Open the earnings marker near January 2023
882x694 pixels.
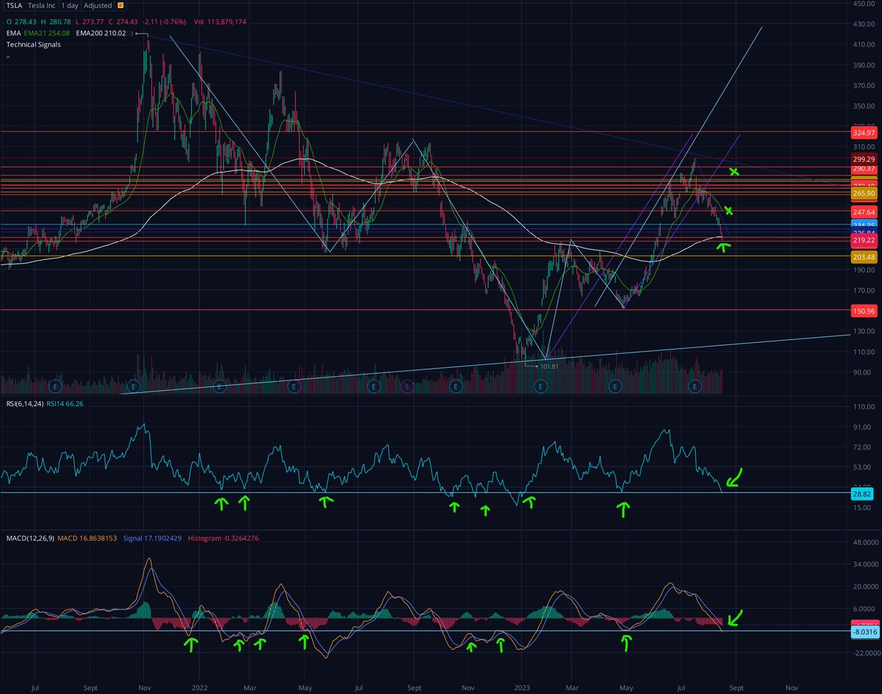540,385
